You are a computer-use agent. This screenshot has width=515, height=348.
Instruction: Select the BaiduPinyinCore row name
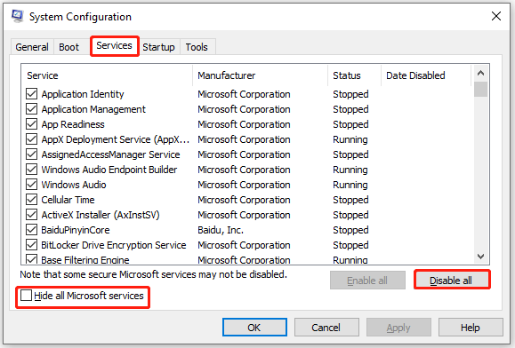tap(76, 230)
